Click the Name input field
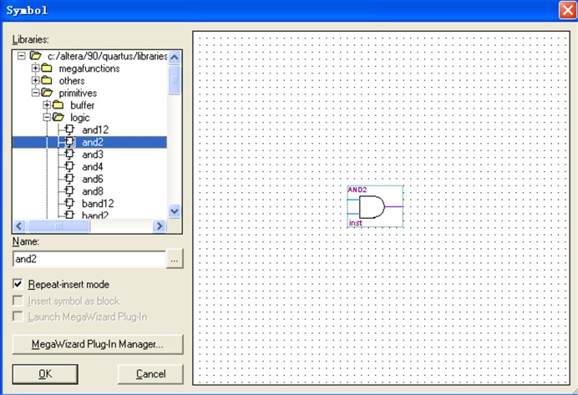The width and height of the screenshot is (578, 395). [x=89, y=259]
